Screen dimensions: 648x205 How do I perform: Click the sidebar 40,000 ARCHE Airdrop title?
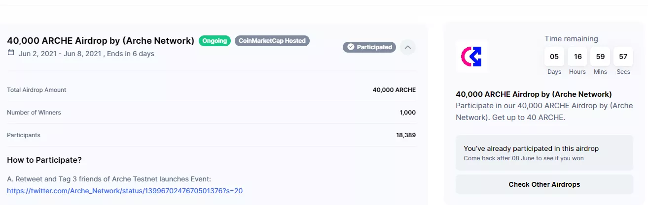coord(534,94)
